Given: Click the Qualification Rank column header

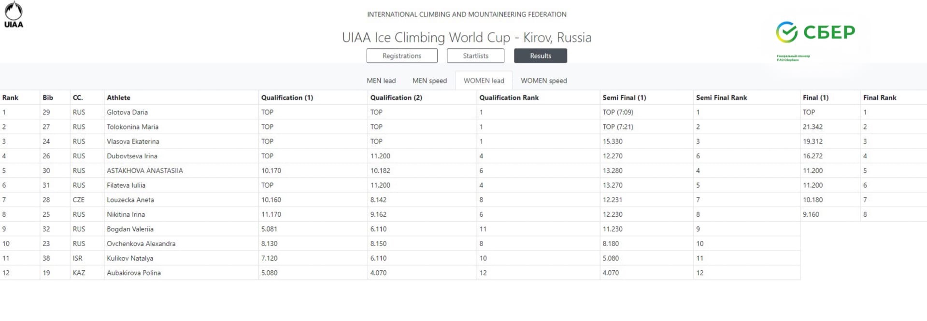Looking at the screenshot, I should pyautogui.click(x=509, y=98).
